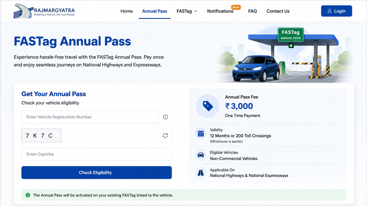The height and width of the screenshot is (206, 367).
Task: Click the 'One Time Payment' text
Action: pos(243,116)
